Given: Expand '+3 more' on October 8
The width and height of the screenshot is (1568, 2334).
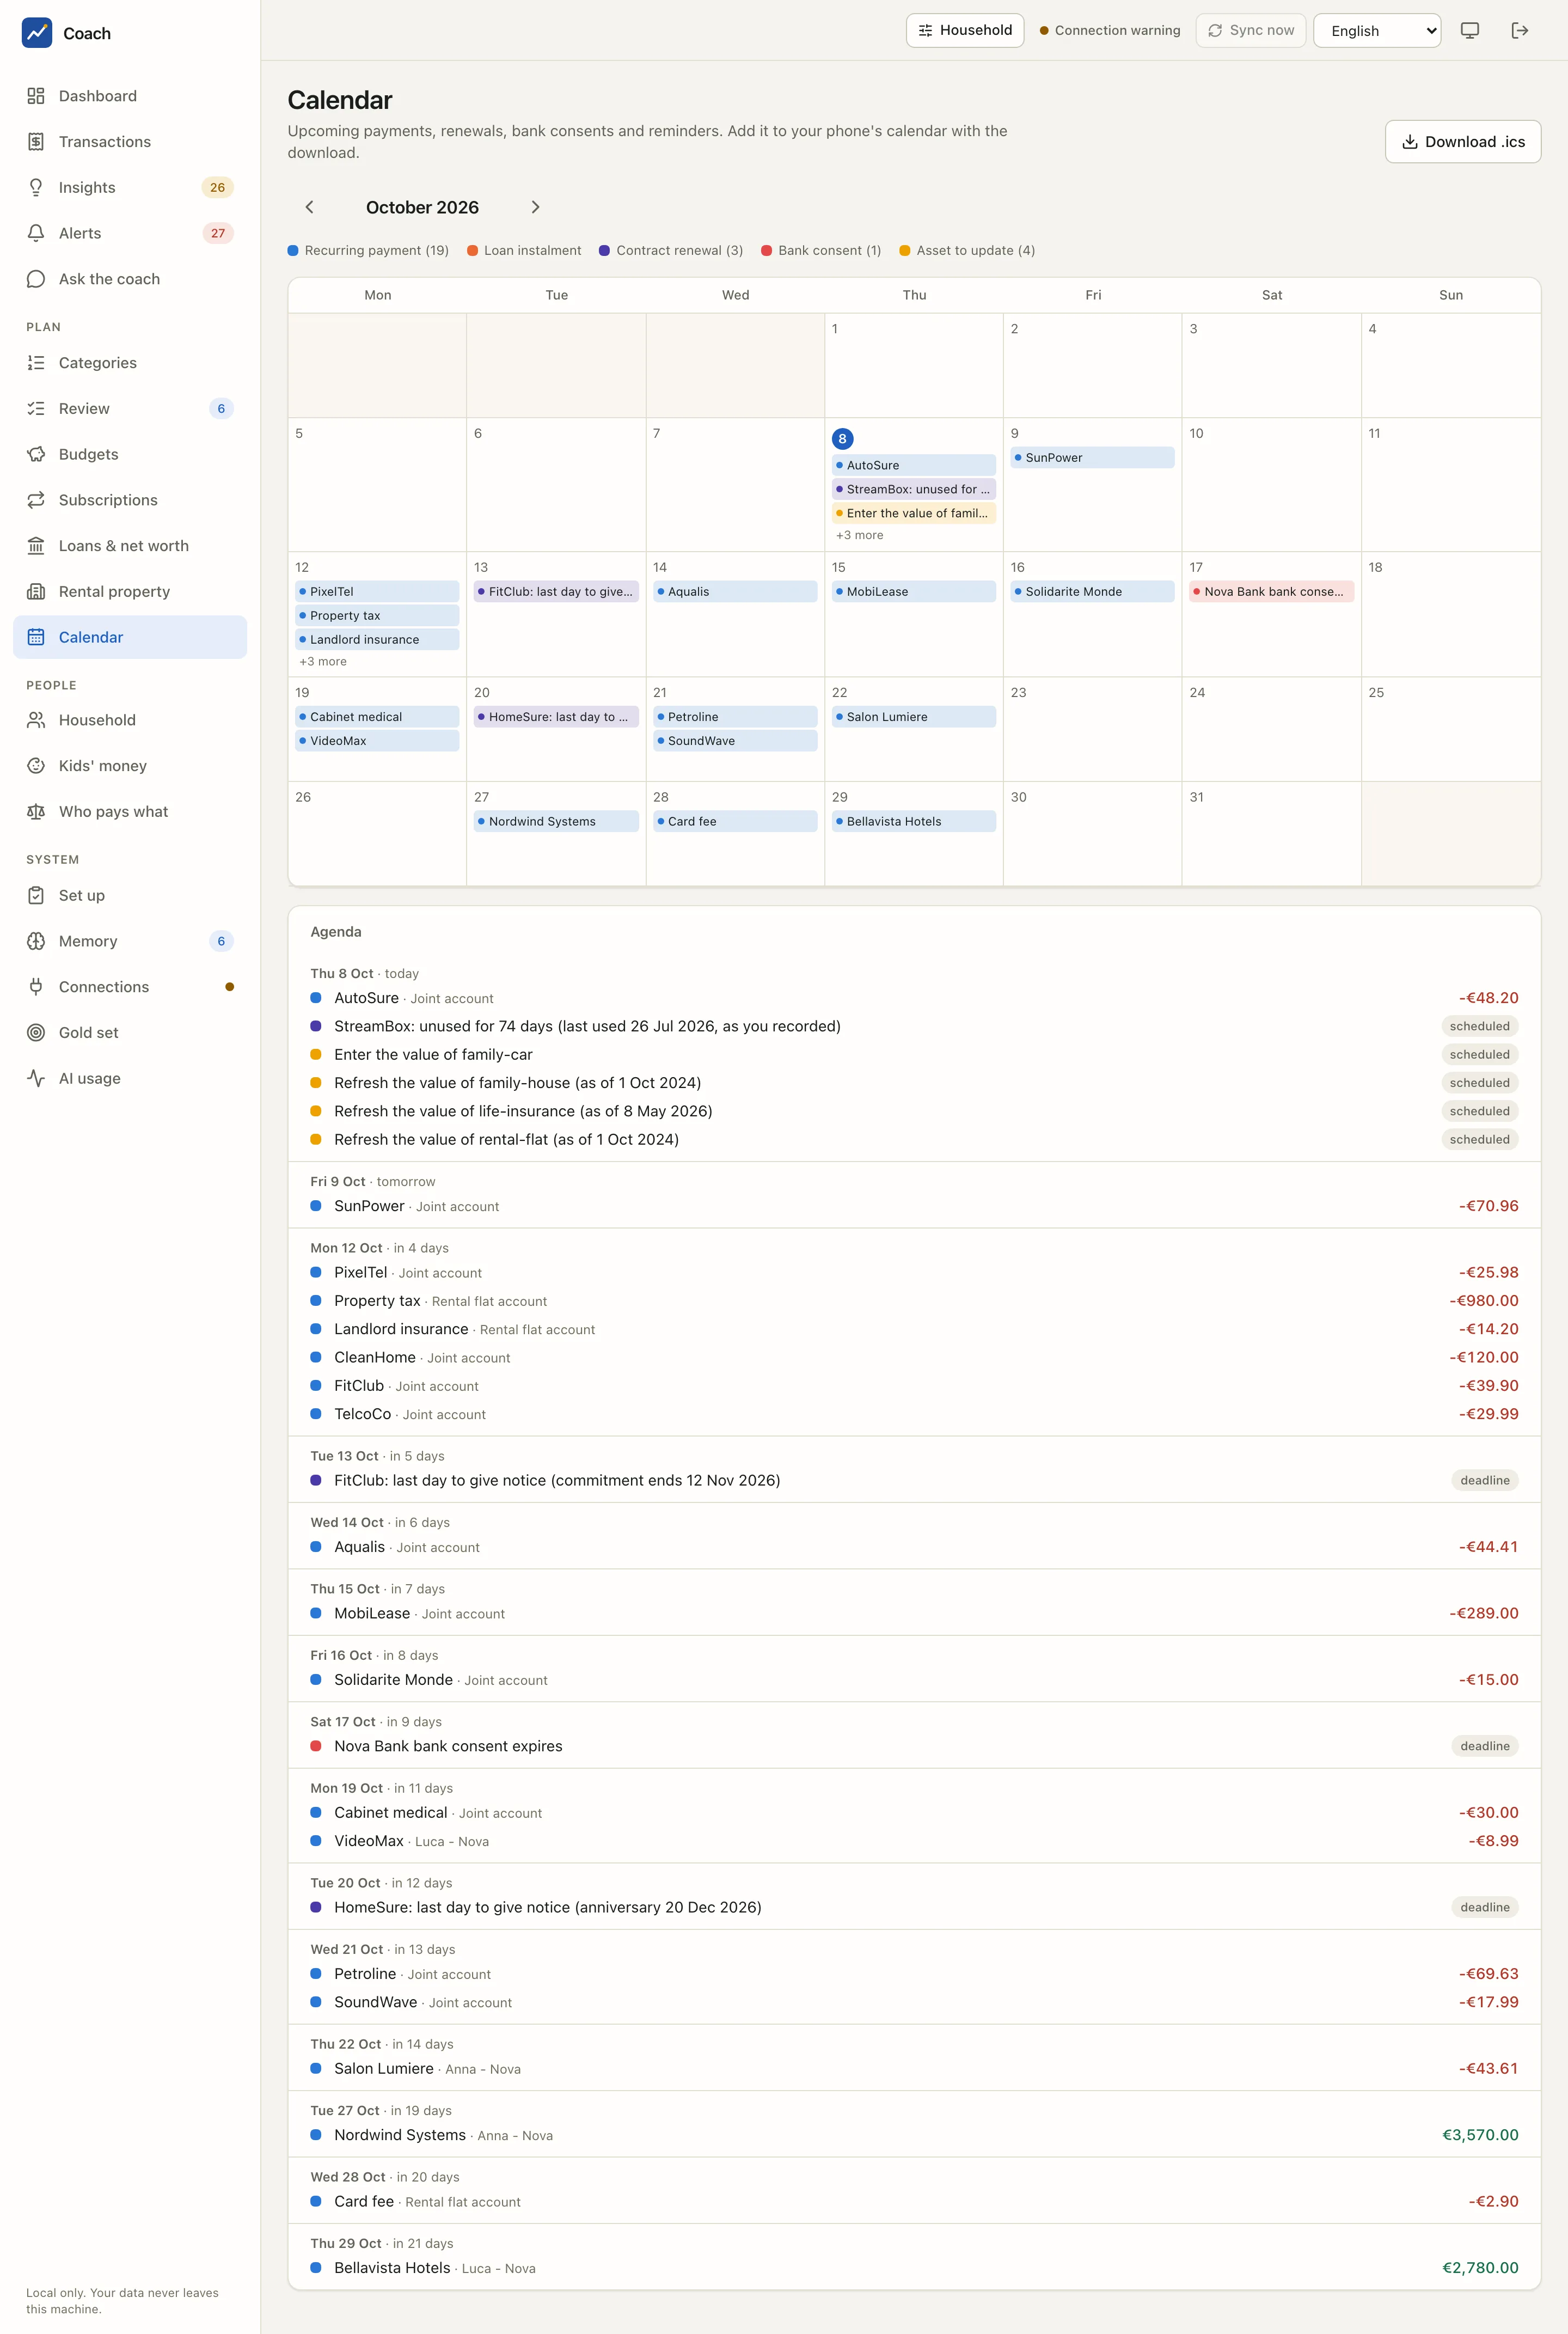Looking at the screenshot, I should tap(859, 536).
